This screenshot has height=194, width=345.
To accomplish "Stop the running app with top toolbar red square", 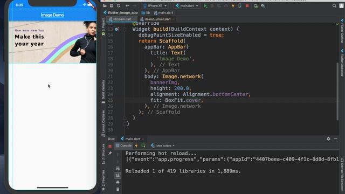I will pos(247,6).
